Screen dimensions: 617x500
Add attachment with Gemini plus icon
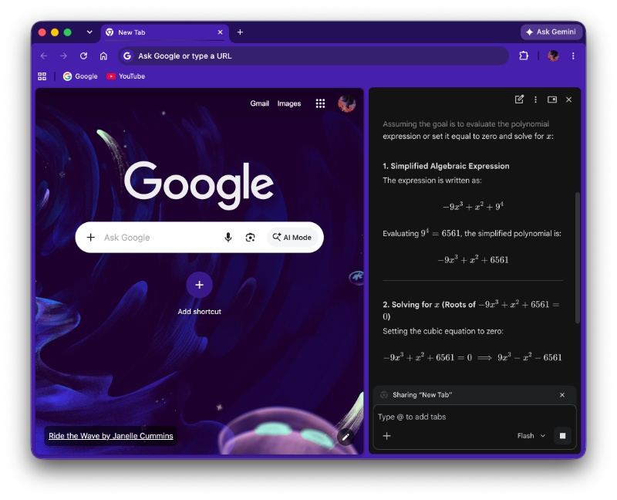[x=387, y=436]
